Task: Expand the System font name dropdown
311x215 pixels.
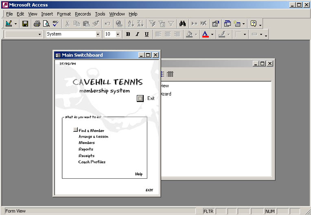Action: [x=98, y=34]
